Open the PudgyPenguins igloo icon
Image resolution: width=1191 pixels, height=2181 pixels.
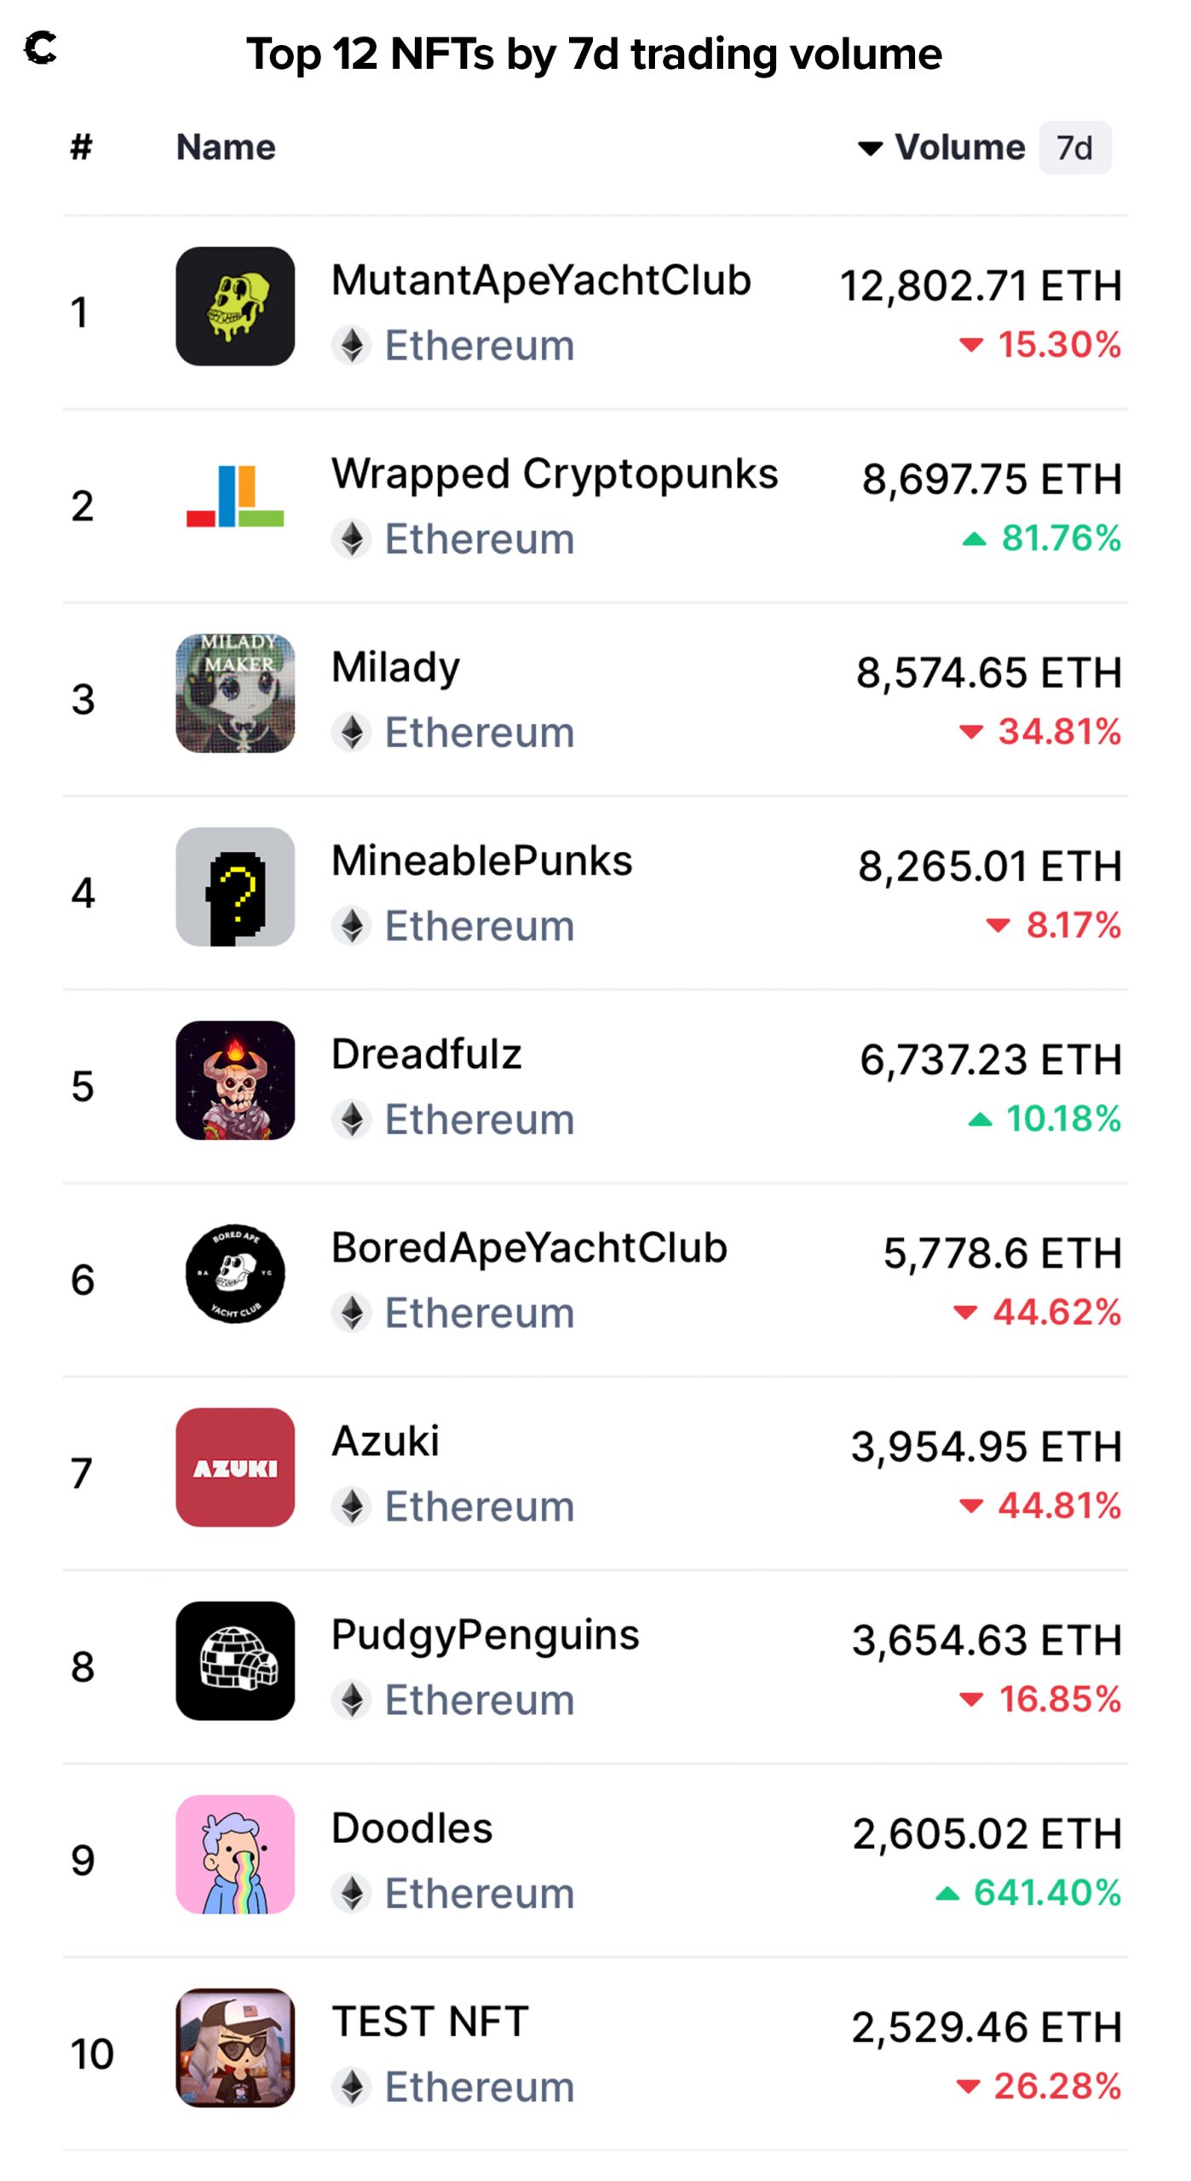(235, 1660)
